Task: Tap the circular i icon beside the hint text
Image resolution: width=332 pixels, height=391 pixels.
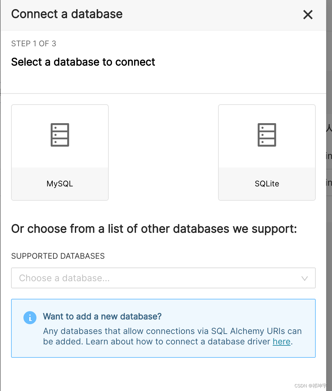Action: click(x=30, y=318)
